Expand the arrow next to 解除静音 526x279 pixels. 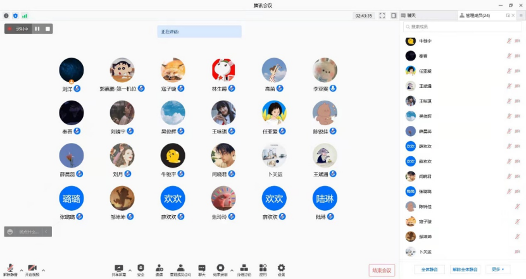(22, 270)
